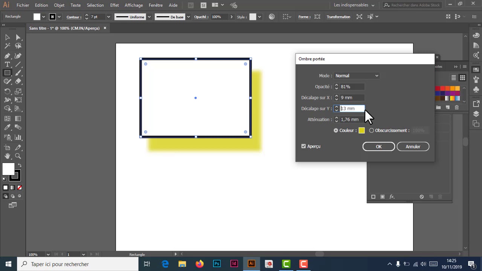Open the Uniforme stroke profile dropdown
Image resolution: width=482 pixels, height=271 pixels.
(149, 17)
